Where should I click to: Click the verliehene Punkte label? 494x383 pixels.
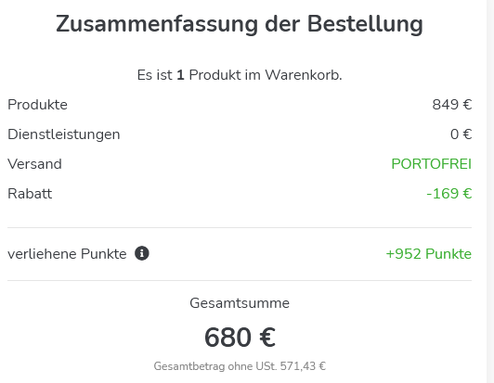[x=67, y=254]
